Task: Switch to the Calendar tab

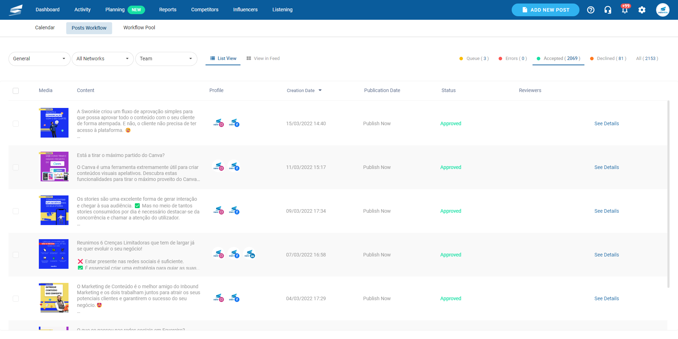Action: pos(45,28)
